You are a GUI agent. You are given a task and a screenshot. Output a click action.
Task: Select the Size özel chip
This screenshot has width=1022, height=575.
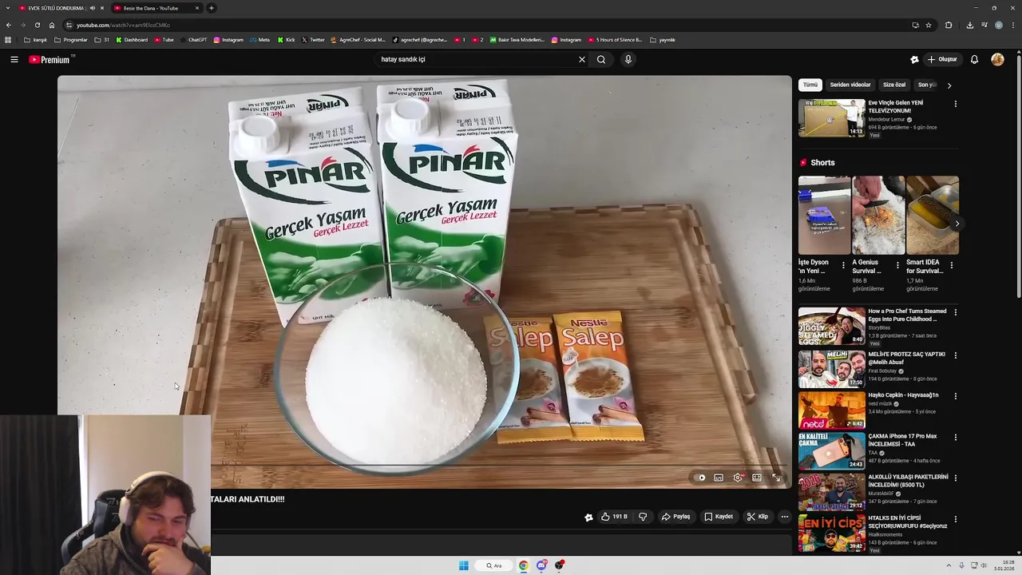point(894,85)
